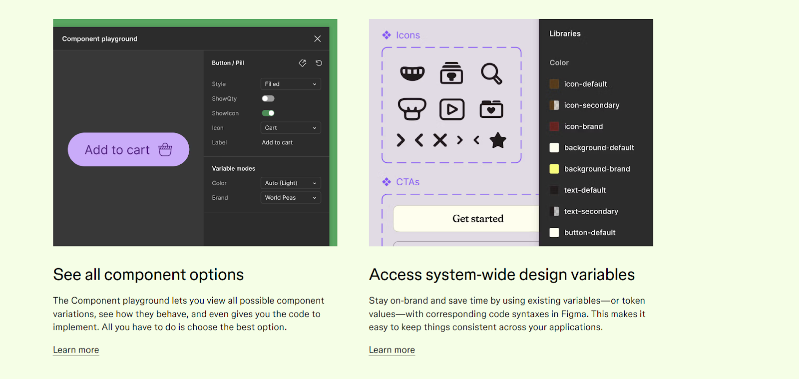799x379 pixels.
Task: Pick the background-brand yellow color swatch
Action: 554,169
